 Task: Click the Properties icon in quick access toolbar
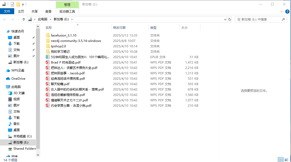click(12, 4)
